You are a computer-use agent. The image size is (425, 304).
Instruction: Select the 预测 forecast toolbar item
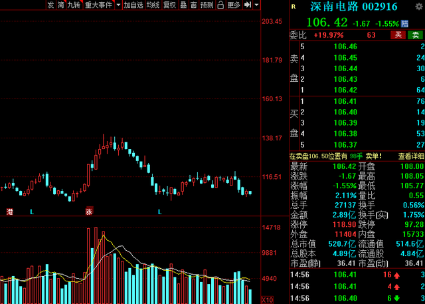(207, 5)
